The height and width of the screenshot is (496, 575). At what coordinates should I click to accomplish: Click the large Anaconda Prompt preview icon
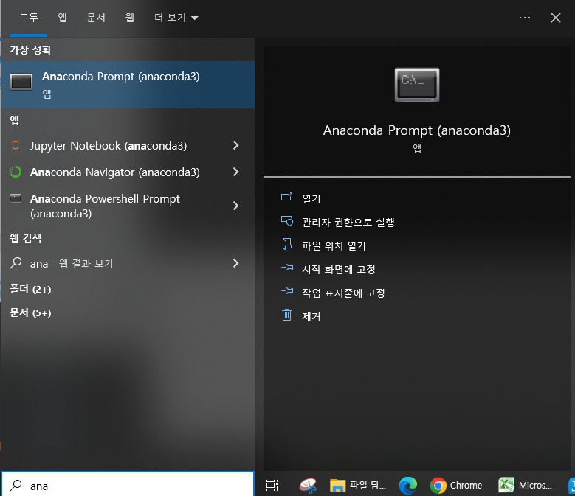click(x=417, y=85)
